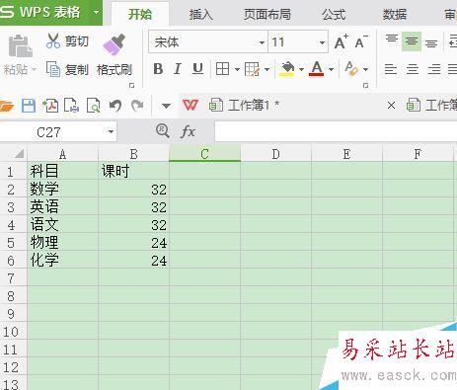
Task: Open the clipboard dialog launcher
Action: pyautogui.click(x=131, y=86)
